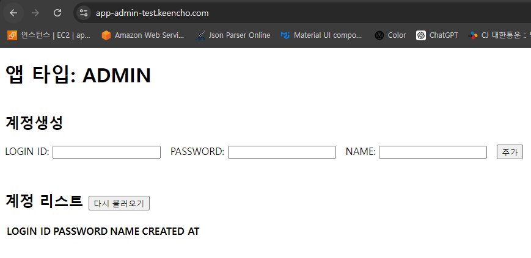Image resolution: width=531 pixels, height=258 pixels.
Task: Open the ChatGPT bookmark
Action: click(437, 35)
